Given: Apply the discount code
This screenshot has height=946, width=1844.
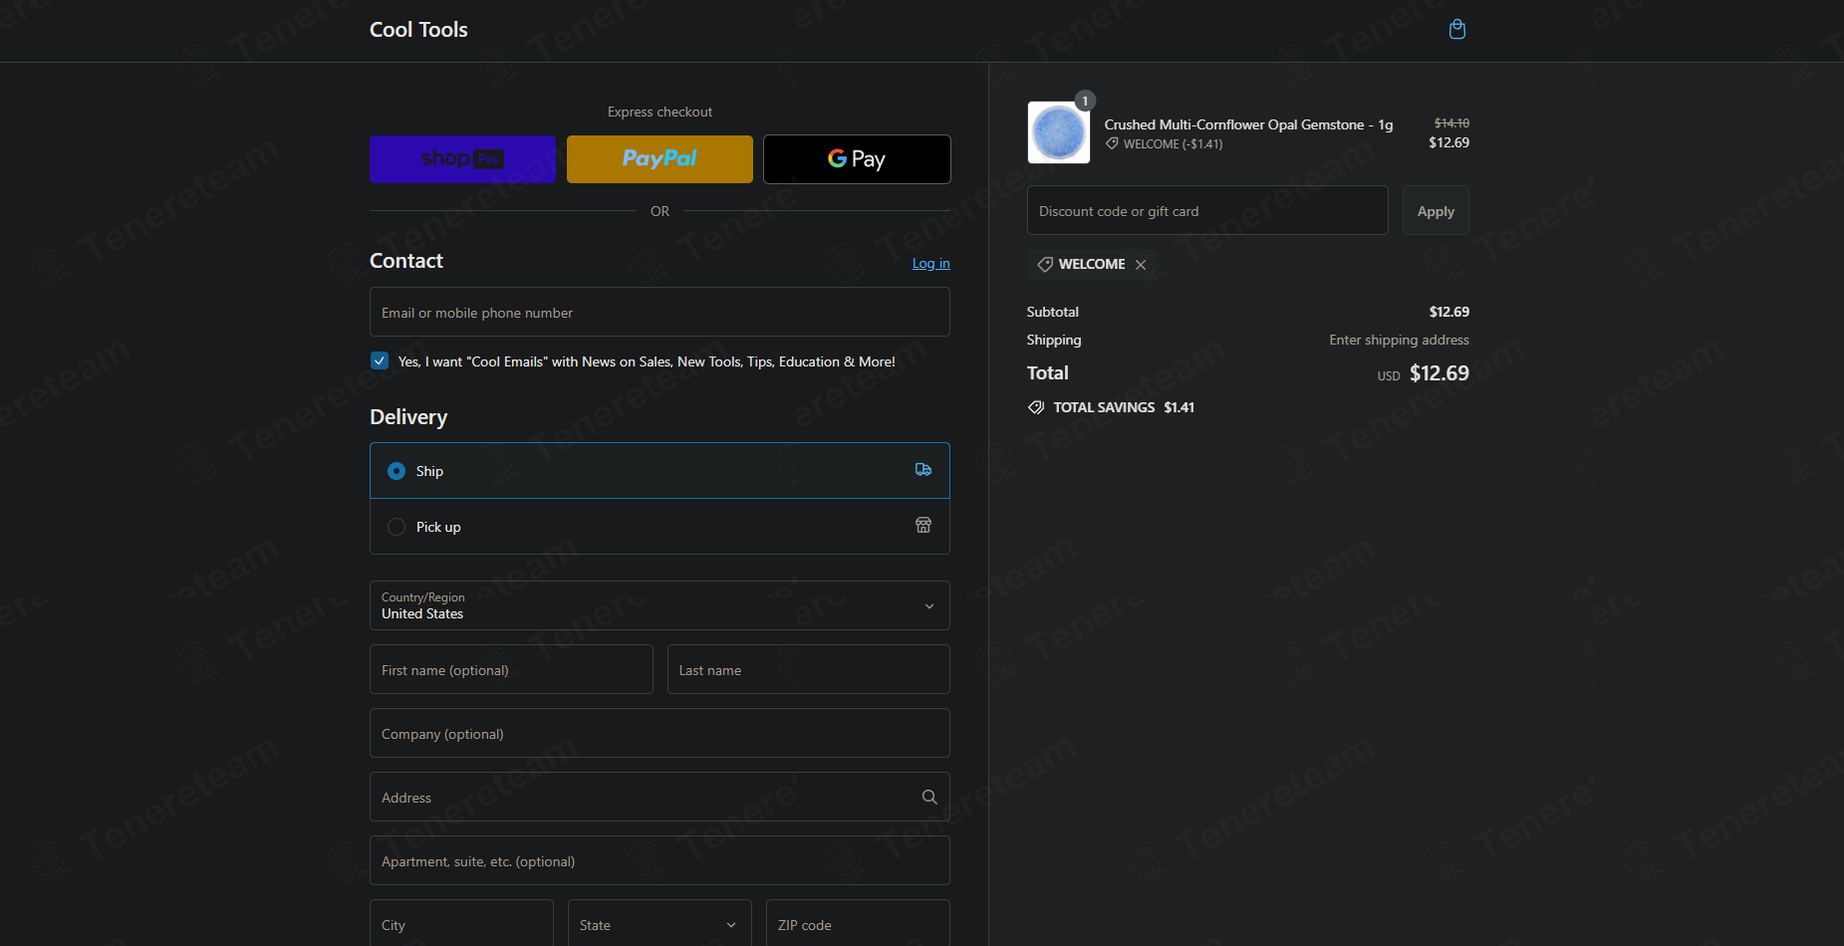Looking at the screenshot, I should click(x=1435, y=210).
